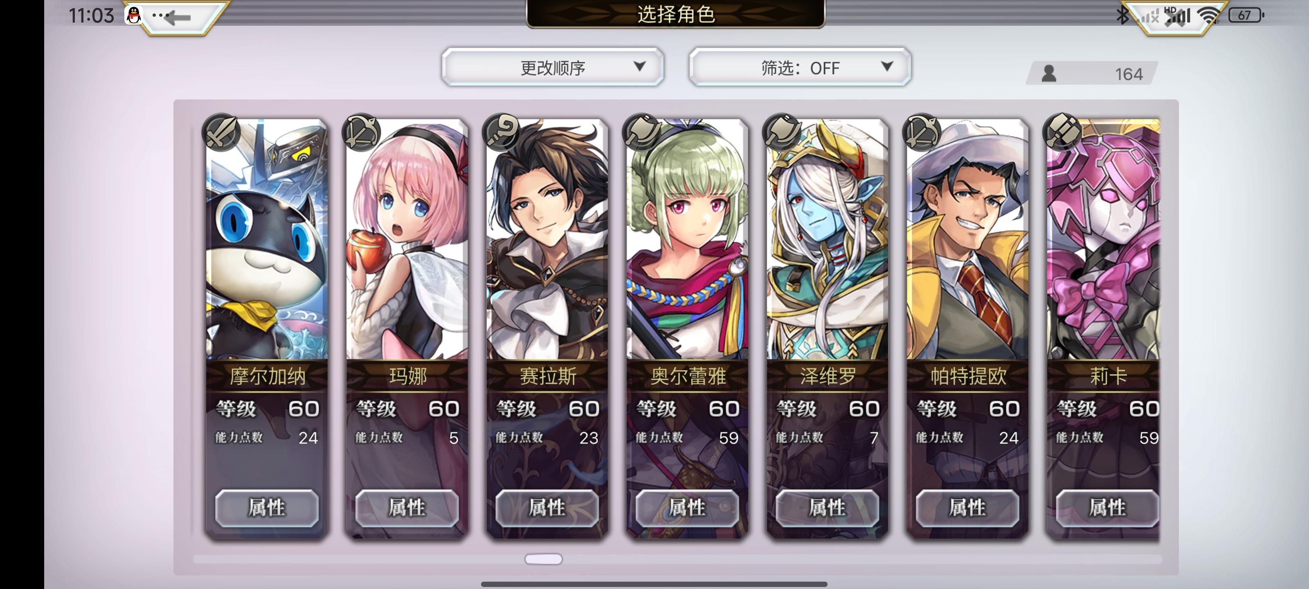The height and width of the screenshot is (589, 1309).
Task: Tap the back arrow icon
Action: 178,17
